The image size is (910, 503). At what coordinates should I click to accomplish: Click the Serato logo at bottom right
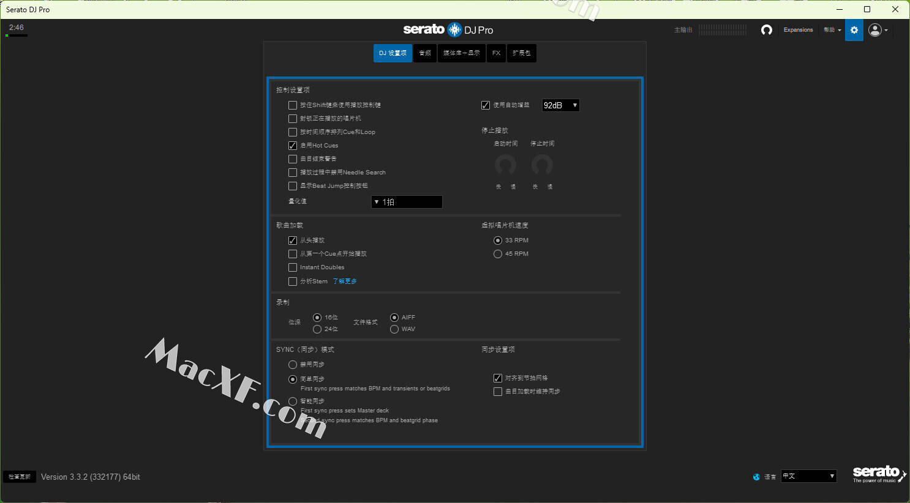tap(879, 474)
